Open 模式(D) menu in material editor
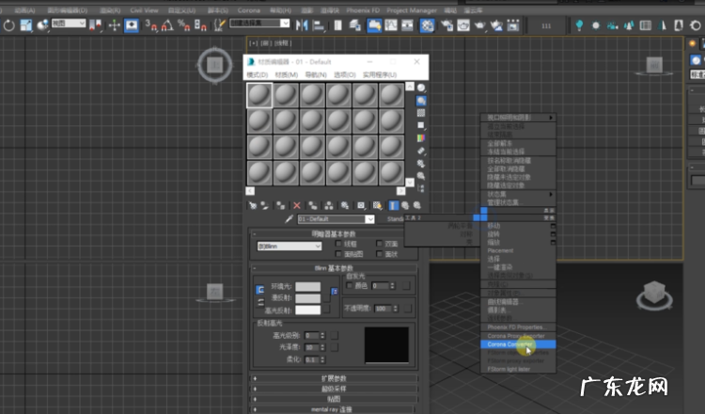This screenshot has width=705, height=414. click(258, 74)
